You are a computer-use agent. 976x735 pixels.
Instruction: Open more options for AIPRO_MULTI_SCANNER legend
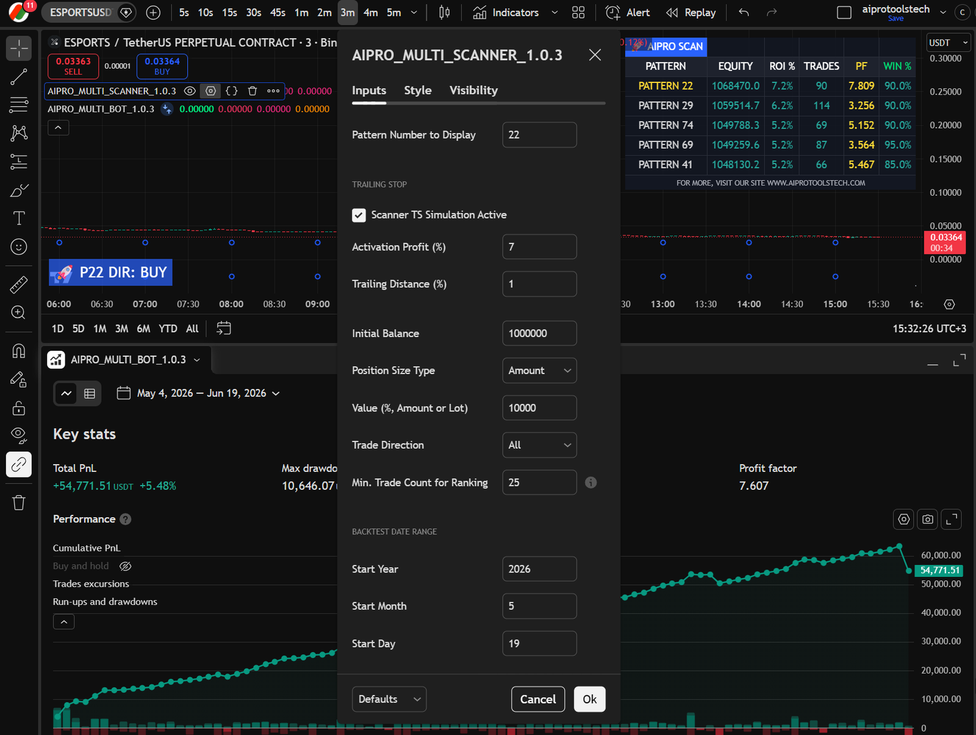pyautogui.click(x=273, y=91)
